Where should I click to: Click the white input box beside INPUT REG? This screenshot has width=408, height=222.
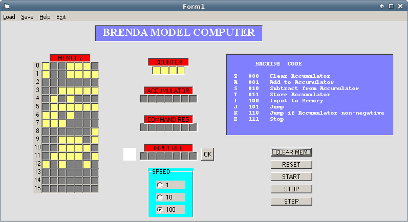pyautogui.click(x=130, y=154)
